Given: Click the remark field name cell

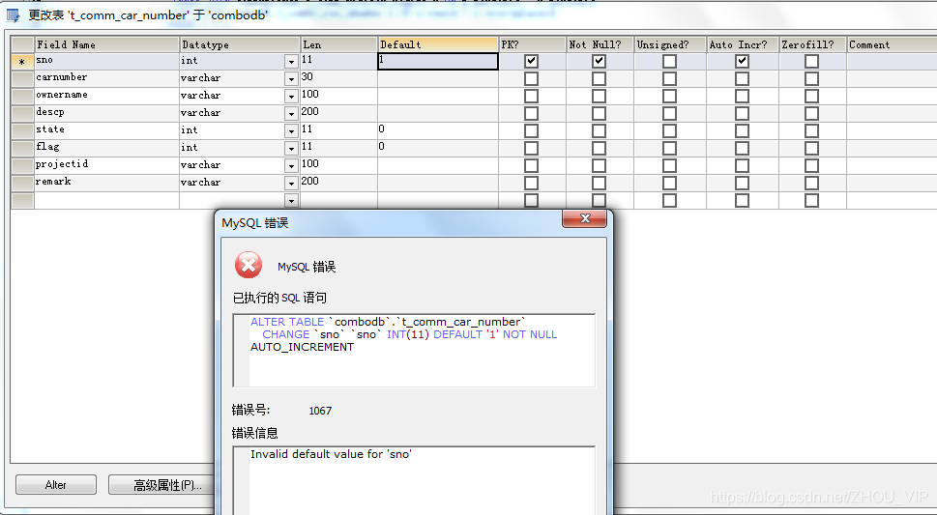Looking at the screenshot, I should coord(107,183).
